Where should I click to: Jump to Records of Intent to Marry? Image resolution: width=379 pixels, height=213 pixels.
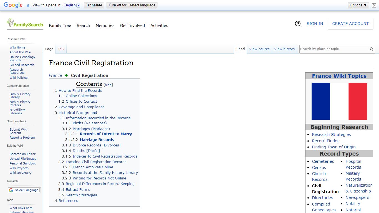tap(106, 134)
